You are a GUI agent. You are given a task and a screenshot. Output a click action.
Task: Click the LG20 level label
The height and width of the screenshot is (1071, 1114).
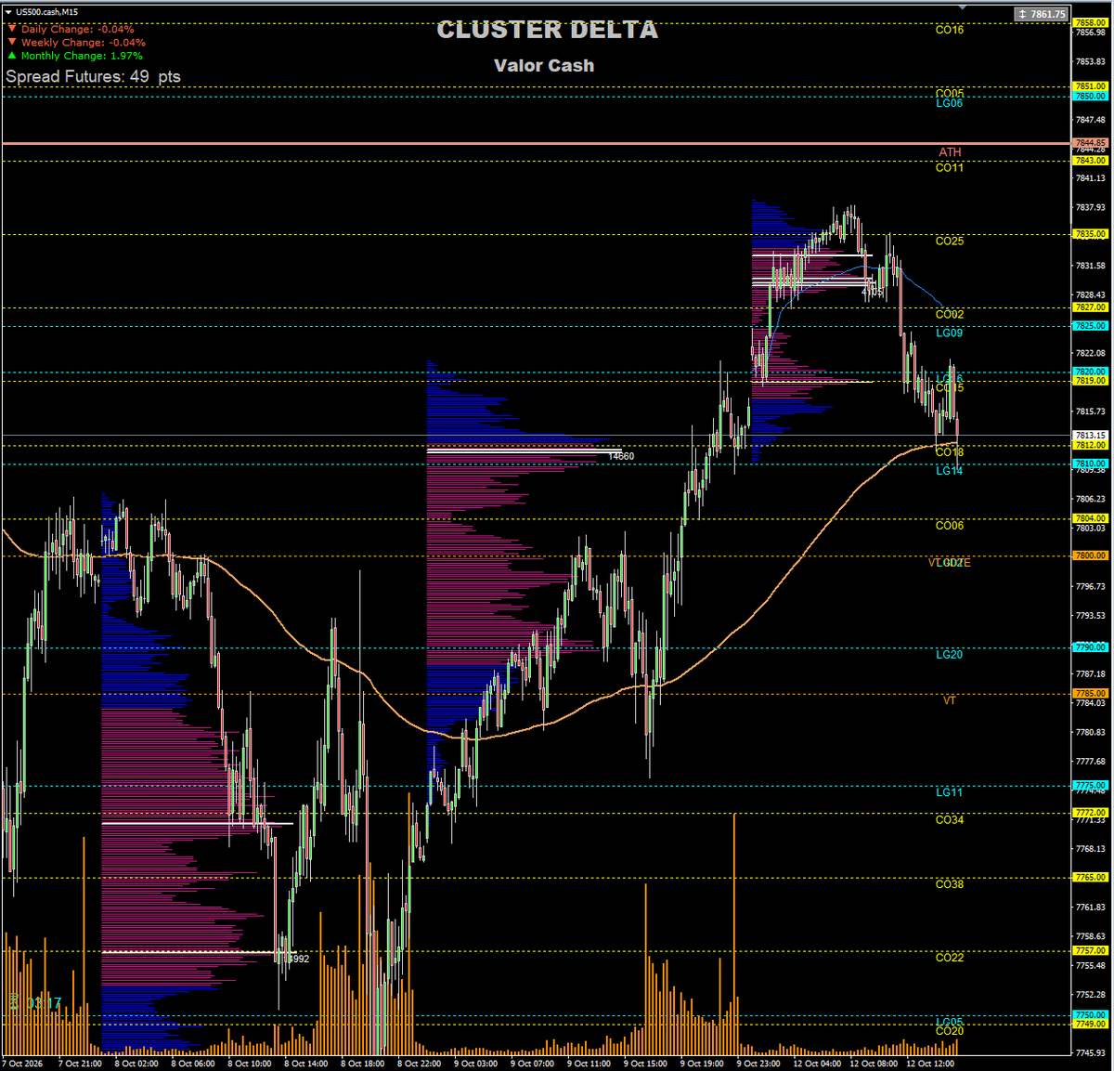(950, 654)
